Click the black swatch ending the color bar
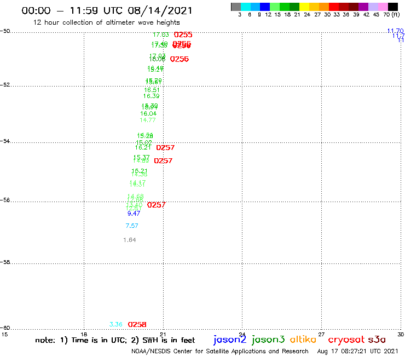The width and height of the screenshot is (405, 356). coord(393,7)
